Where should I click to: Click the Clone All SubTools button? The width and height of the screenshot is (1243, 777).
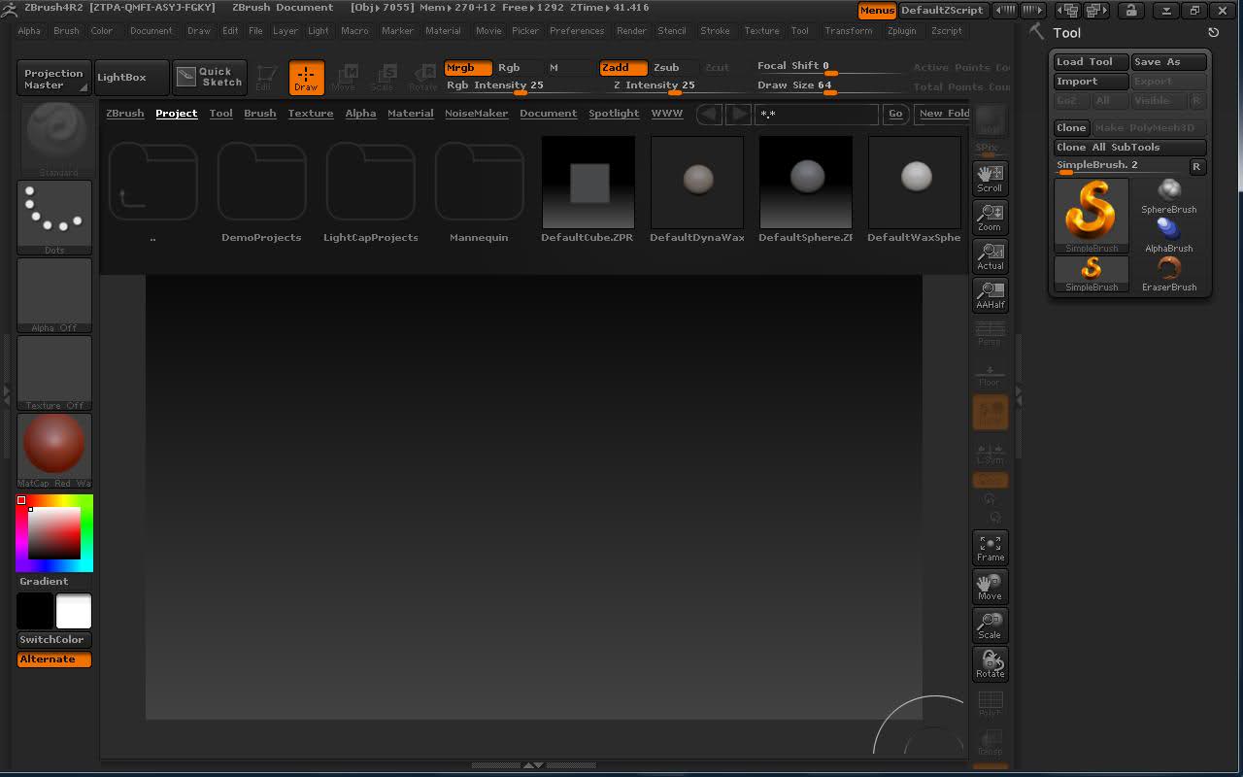coord(1130,148)
